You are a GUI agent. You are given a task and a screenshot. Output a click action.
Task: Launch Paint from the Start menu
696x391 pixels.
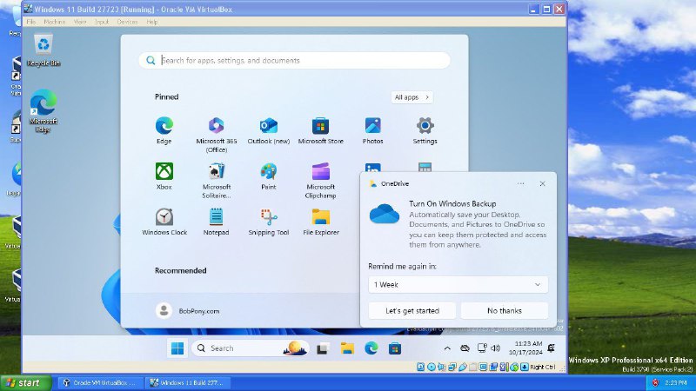269,176
